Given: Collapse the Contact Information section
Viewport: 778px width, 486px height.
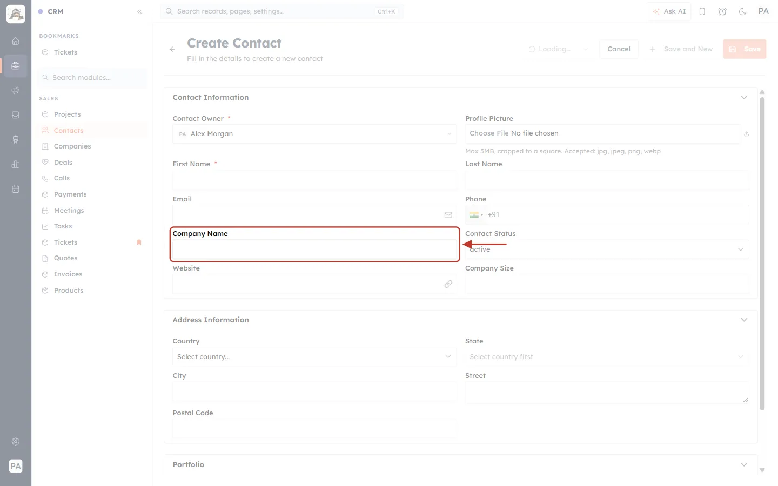Looking at the screenshot, I should (x=744, y=97).
